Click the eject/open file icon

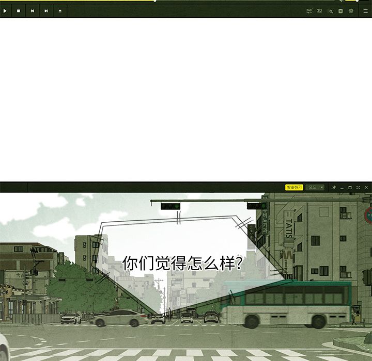tap(60, 11)
